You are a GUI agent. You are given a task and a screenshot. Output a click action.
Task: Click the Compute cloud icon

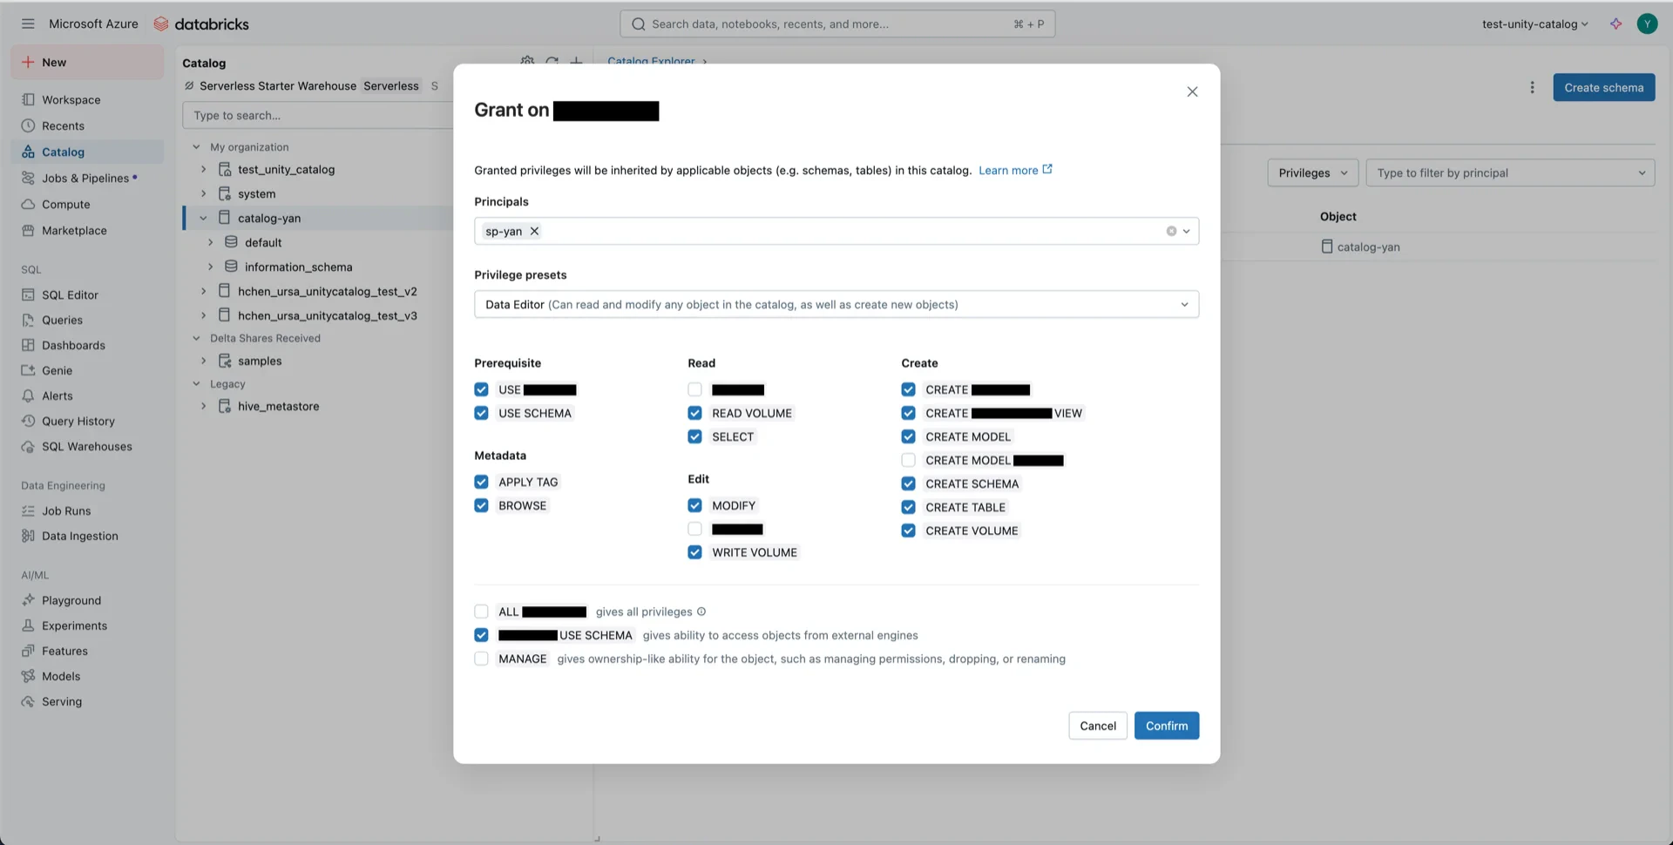coord(28,204)
